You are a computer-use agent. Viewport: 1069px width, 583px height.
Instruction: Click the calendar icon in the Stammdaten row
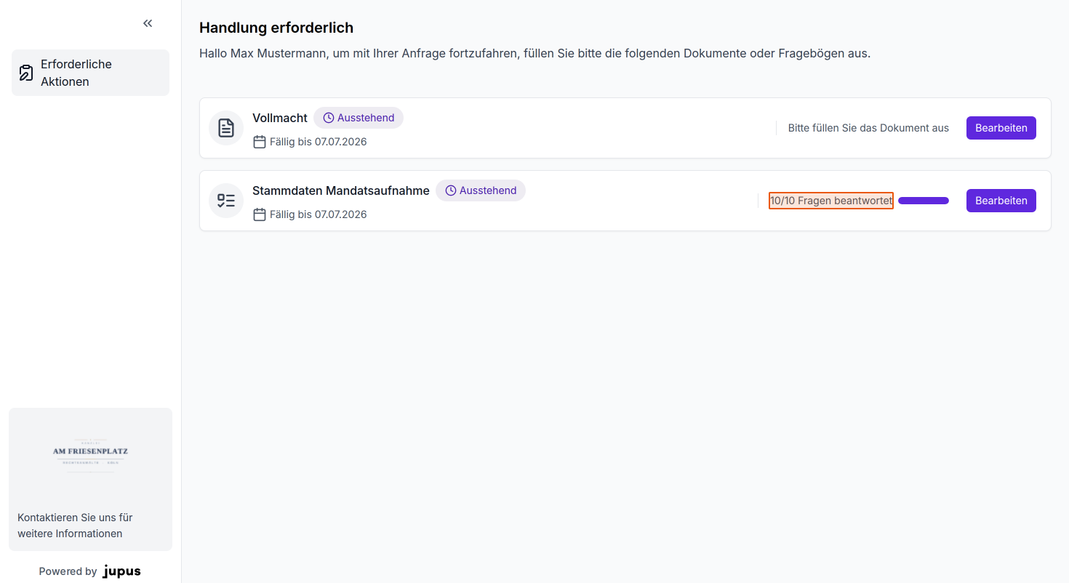click(260, 214)
